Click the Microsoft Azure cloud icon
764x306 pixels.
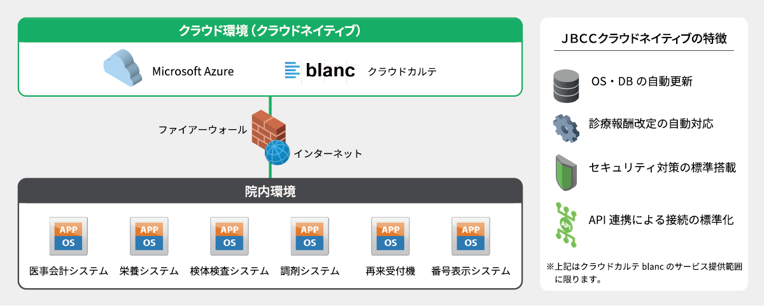122,69
